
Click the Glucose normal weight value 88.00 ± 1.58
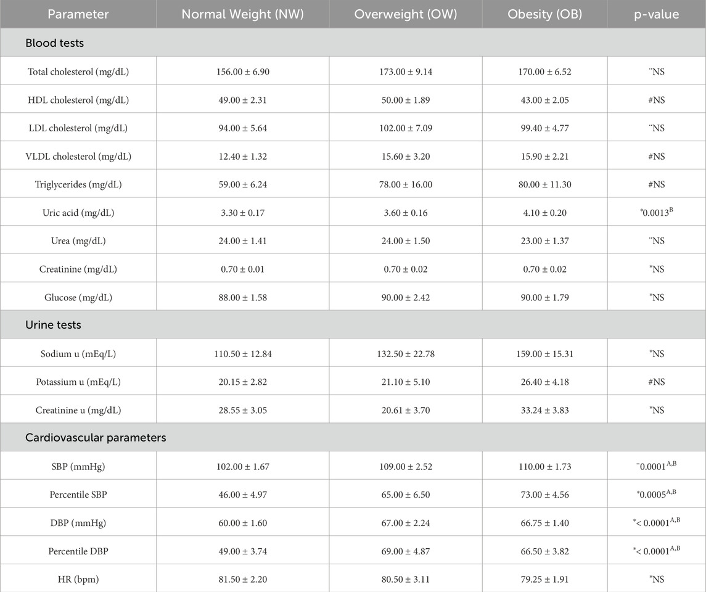tap(242, 297)
